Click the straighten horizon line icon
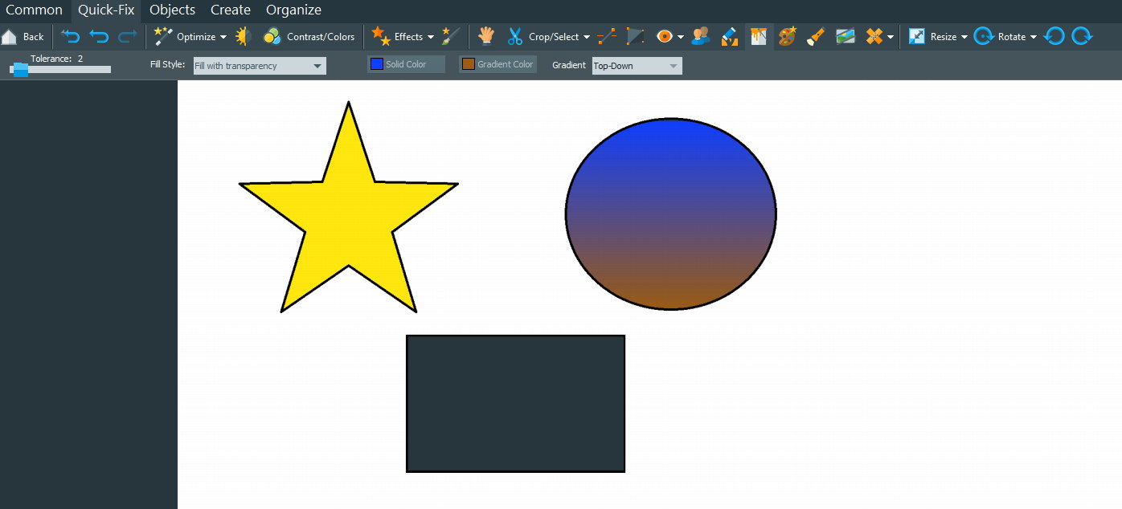 coord(607,36)
